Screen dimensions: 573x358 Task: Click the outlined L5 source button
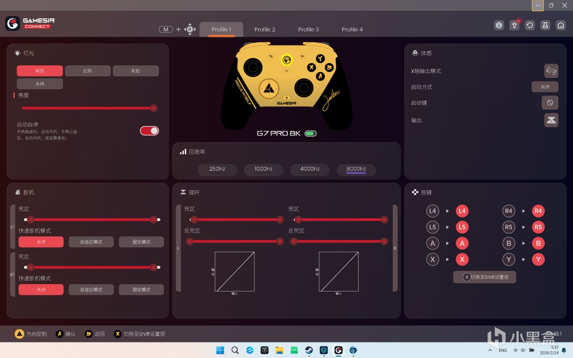[432, 227]
